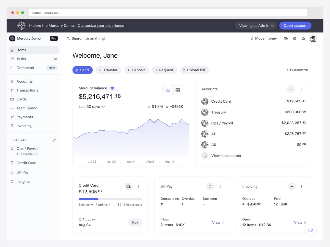Click View link in Invoicing open
Screen dimensions: 330x247
300,223
